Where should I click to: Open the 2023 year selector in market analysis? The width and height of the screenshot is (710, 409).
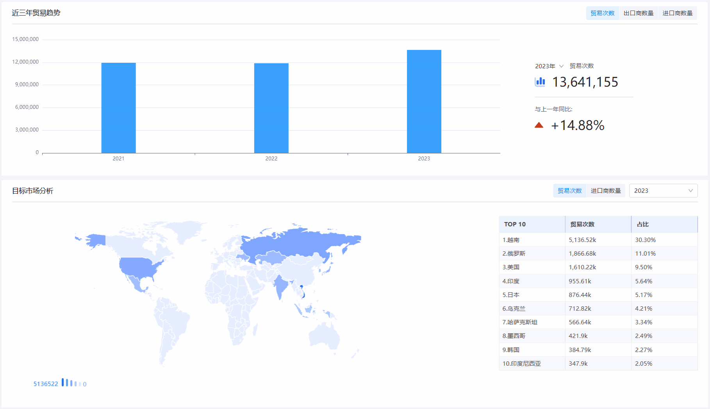pos(663,191)
